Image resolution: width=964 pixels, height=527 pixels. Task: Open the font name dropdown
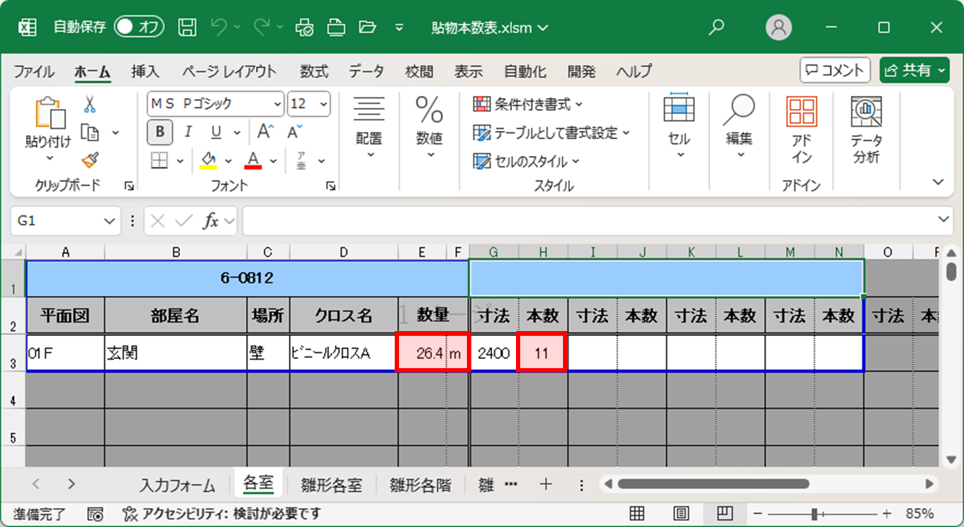click(277, 104)
